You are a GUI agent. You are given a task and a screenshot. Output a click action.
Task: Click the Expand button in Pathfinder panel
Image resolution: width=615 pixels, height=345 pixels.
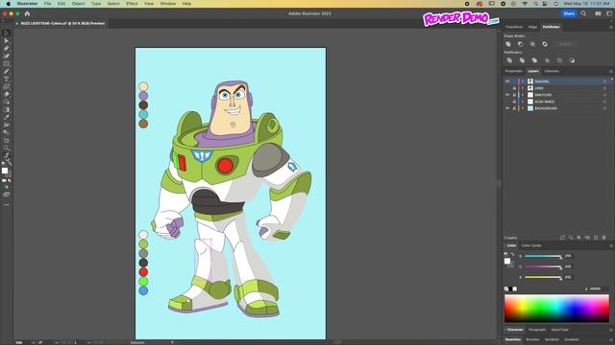(x=566, y=44)
